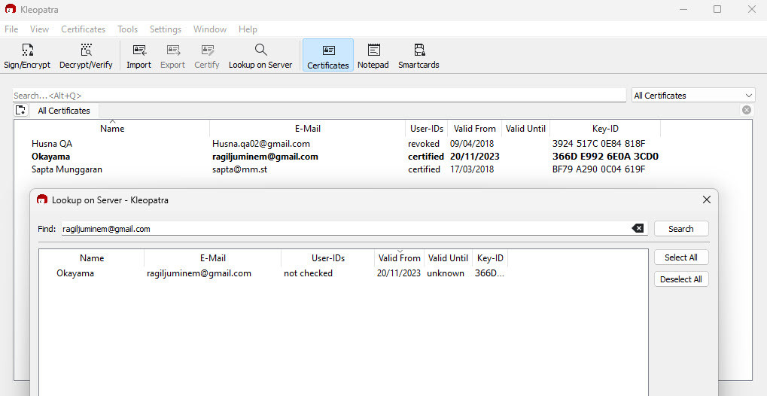Image resolution: width=767 pixels, height=396 pixels.
Task: Sort lookup results by User-IDs header
Action: point(328,258)
